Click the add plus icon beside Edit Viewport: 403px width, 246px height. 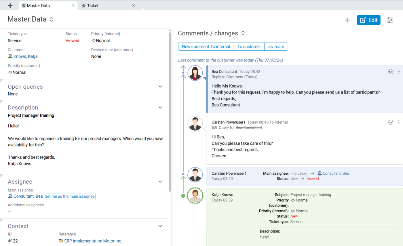(347, 20)
